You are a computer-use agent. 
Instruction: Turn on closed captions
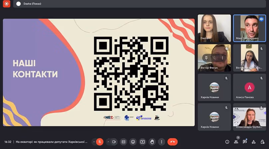(123, 142)
